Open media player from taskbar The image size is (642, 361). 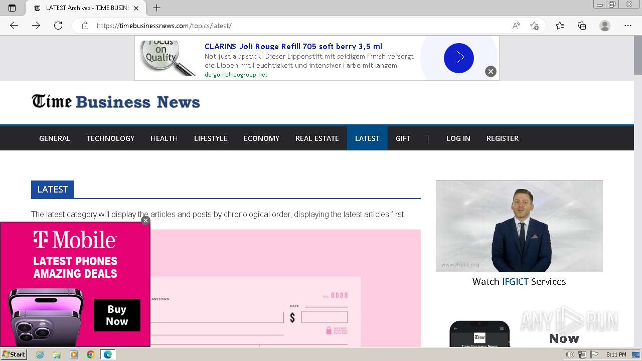click(x=74, y=354)
